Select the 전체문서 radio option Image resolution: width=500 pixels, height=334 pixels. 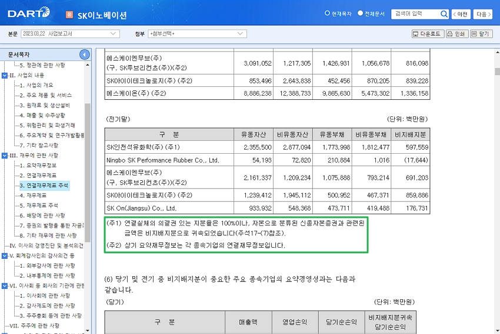click(x=361, y=14)
